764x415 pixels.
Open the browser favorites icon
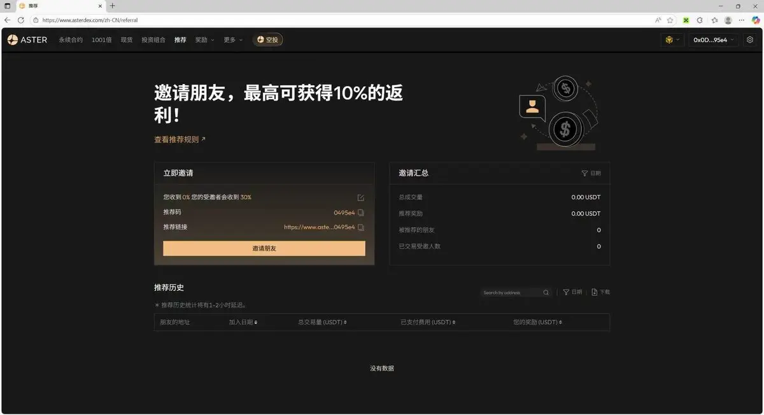714,20
